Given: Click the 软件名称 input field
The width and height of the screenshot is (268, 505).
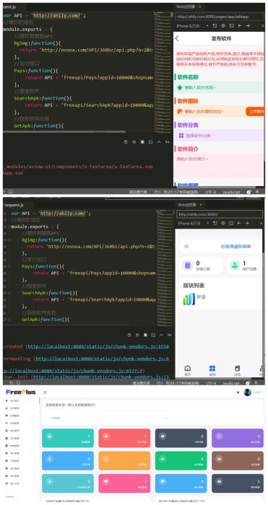Looking at the screenshot, I should point(218,87).
